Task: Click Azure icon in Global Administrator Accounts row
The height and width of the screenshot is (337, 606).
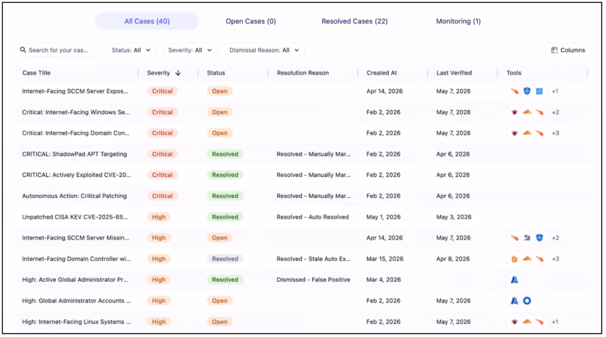Action: pos(514,301)
